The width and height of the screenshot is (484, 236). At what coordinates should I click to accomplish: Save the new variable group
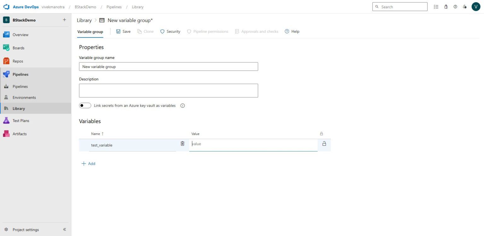pos(123,32)
